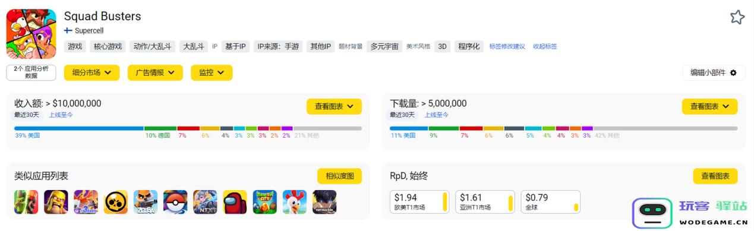754x231 pixels.
Task: Click the Supercell publisher link
Action: tap(89, 30)
